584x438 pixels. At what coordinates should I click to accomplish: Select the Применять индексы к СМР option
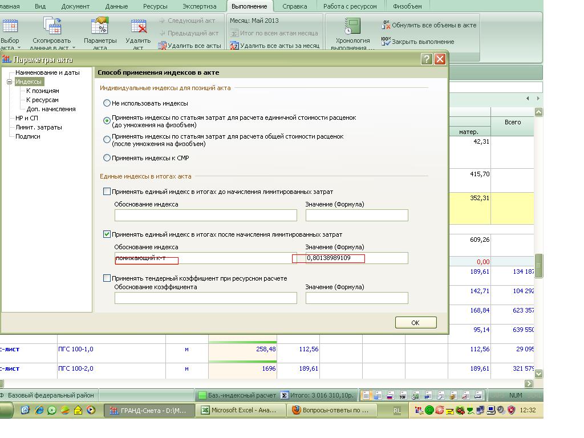tap(107, 158)
